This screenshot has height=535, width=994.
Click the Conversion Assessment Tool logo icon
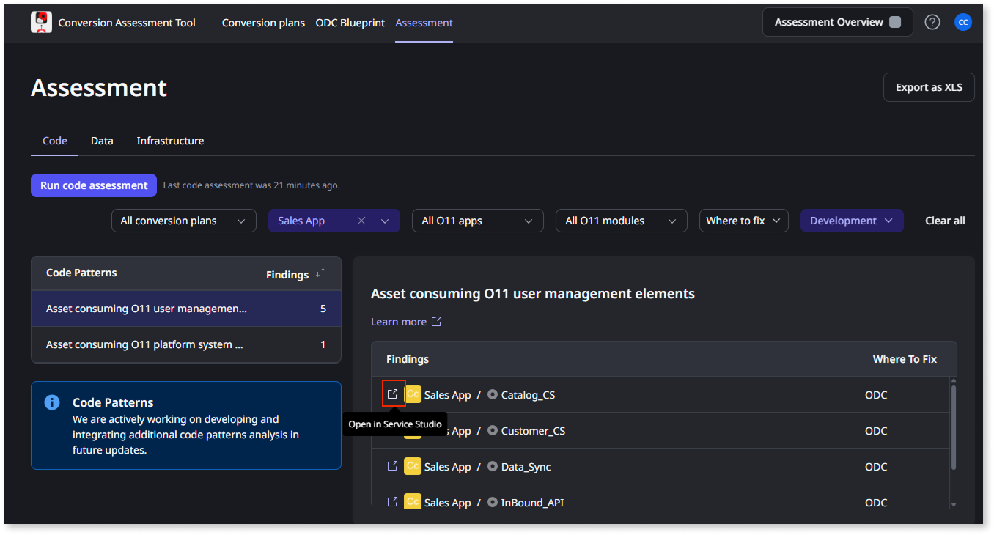pos(42,22)
